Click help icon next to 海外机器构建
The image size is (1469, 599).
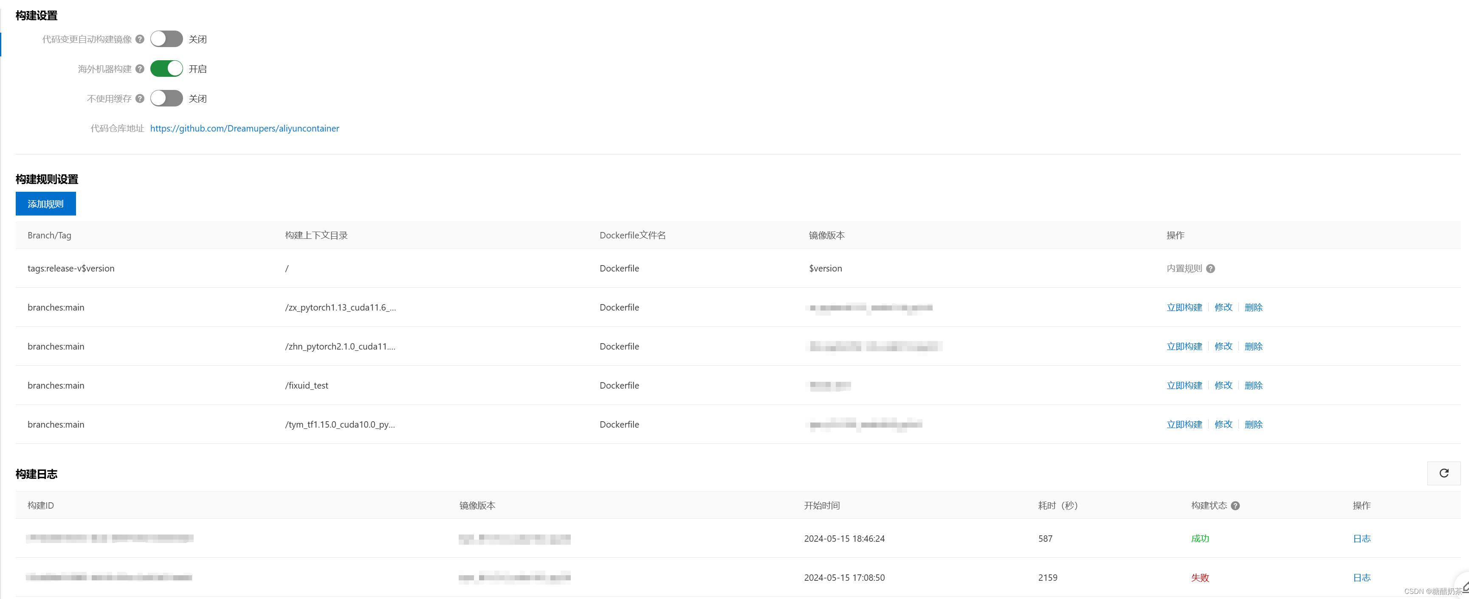click(x=140, y=69)
